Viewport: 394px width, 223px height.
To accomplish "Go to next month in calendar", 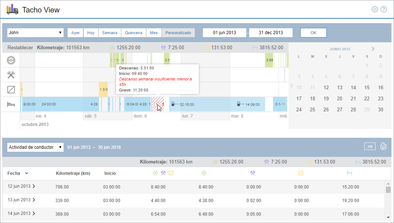I will point(373,49).
